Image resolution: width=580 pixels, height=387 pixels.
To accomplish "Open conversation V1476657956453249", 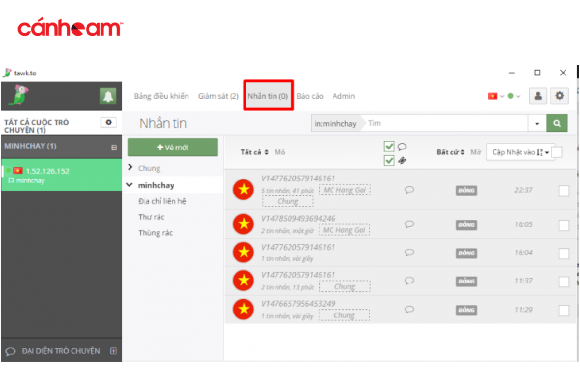I will coord(298,304).
